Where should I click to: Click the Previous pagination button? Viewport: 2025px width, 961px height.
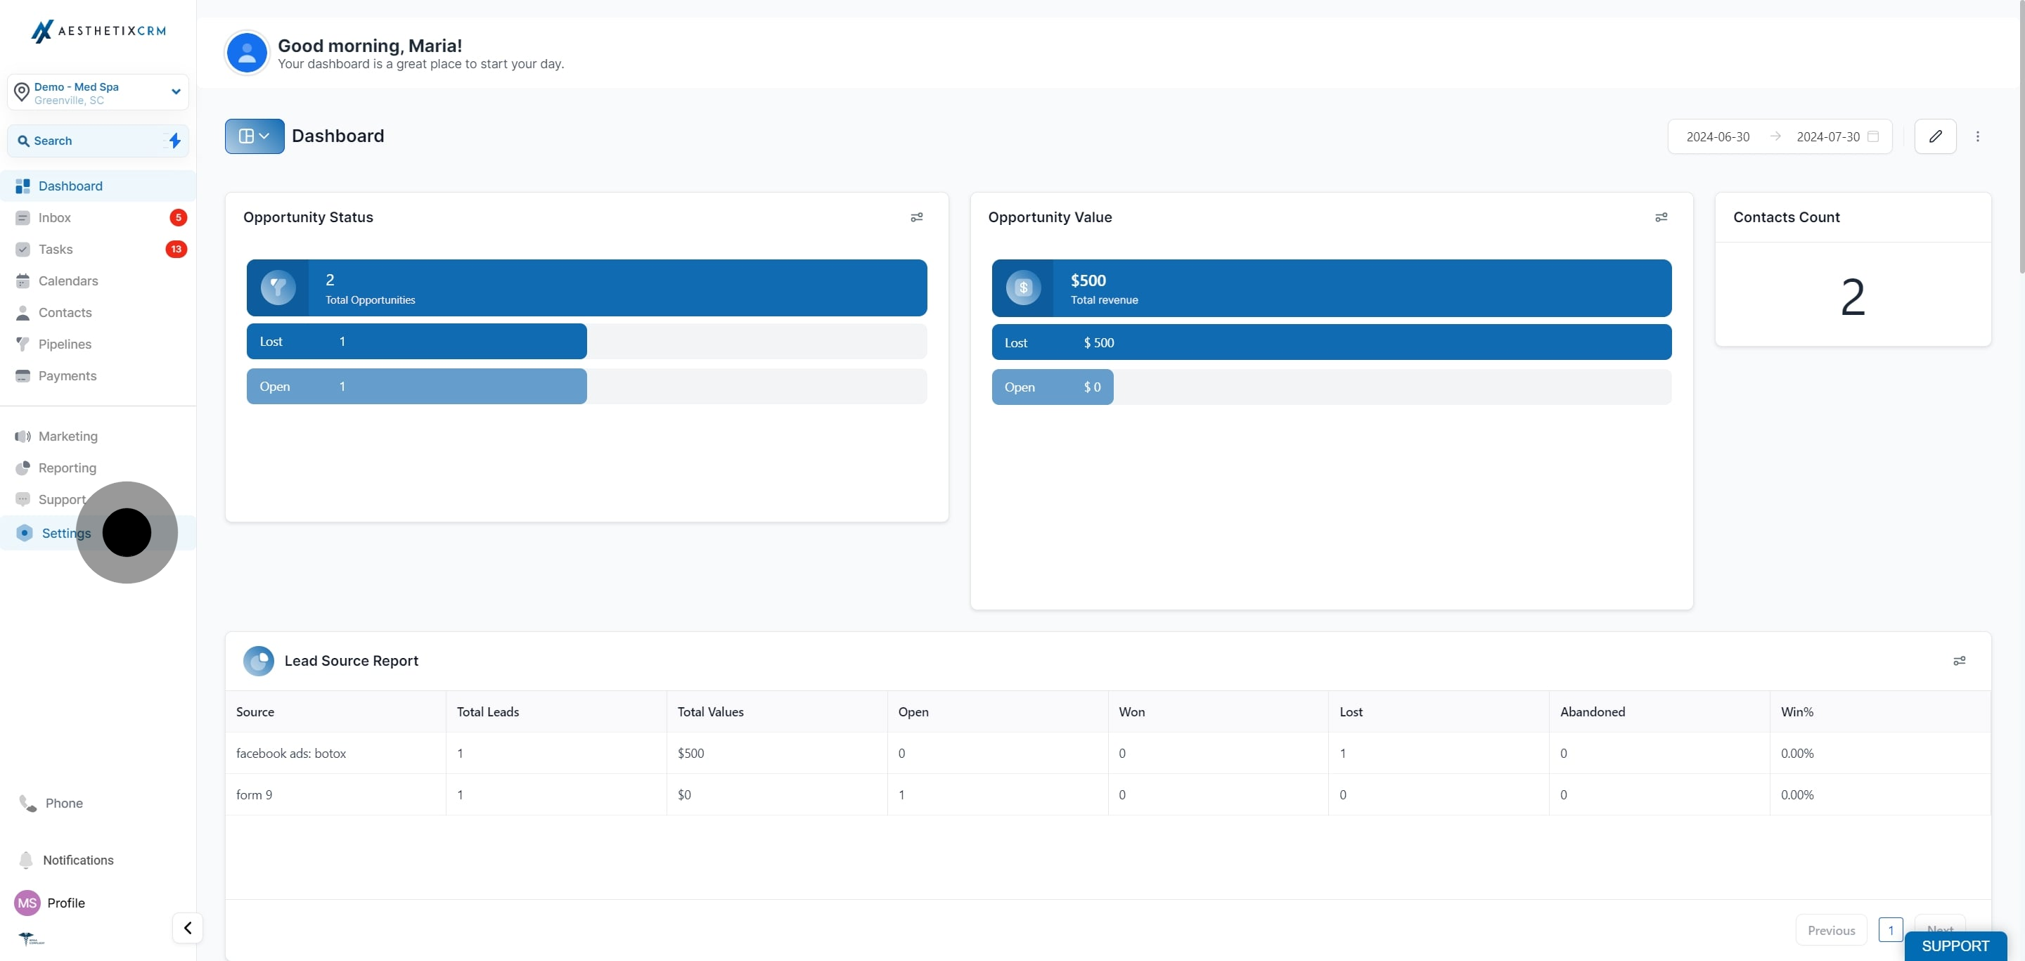point(1830,930)
